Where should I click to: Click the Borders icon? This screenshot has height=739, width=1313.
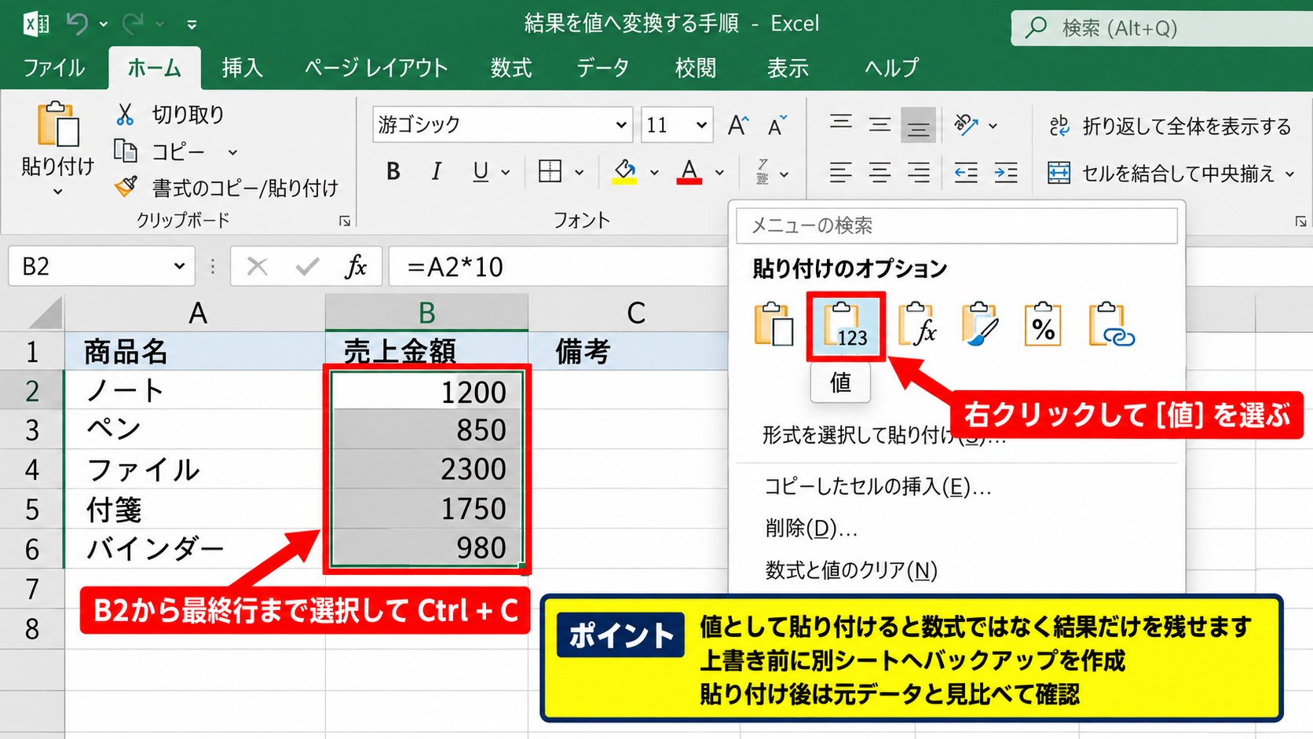coord(550,171)
